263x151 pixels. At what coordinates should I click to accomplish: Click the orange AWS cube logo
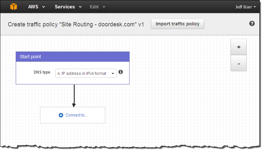tap(13, 7)
